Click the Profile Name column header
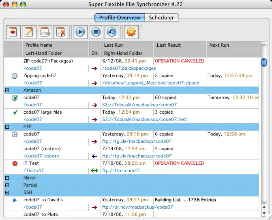This screenshot has height=220, width=272. [56, 45]
